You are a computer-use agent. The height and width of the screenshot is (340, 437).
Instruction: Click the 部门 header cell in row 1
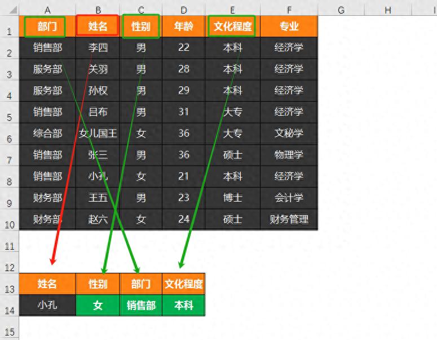[47, 26]
